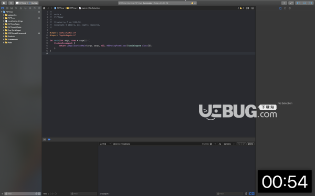Toggle the debug area visibility
This screenshot has height=196, width=315.
tap(304, 3)
